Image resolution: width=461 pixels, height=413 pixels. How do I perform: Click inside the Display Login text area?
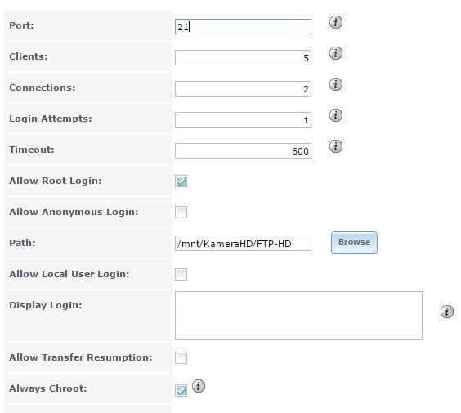pyautogui.click(x=298, y=316)
